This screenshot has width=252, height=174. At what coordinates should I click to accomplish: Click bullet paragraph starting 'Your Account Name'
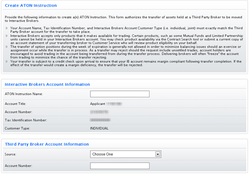(126, 30)
